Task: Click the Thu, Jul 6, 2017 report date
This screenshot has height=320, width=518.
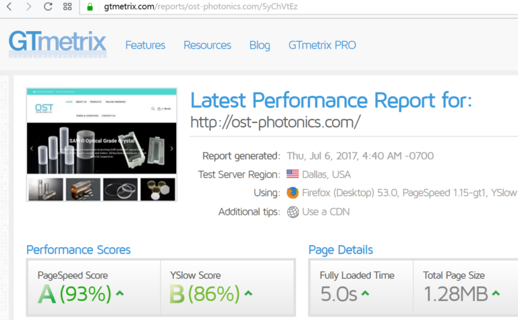Action: (x=360, y=156)
